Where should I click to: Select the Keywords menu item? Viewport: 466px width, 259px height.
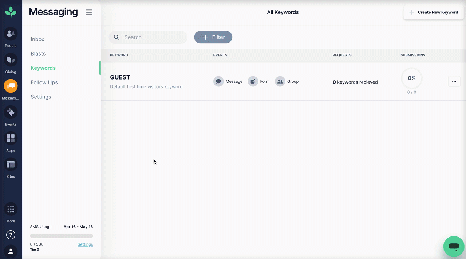(43, 68)
